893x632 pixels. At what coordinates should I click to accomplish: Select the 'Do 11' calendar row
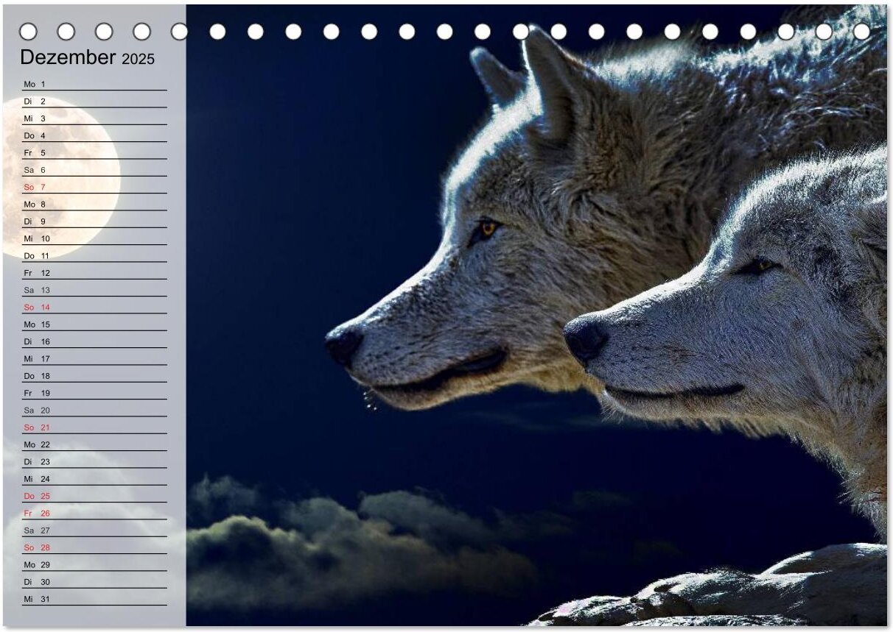coord(94,255)
